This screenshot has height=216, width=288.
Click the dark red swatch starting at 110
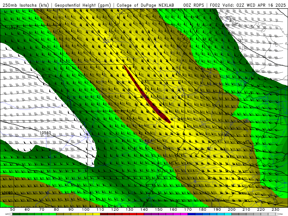pyautogui.click(x=104, y=214)
